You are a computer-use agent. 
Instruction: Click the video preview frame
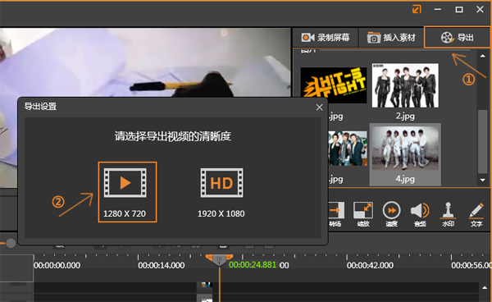[x=145, y=63]
